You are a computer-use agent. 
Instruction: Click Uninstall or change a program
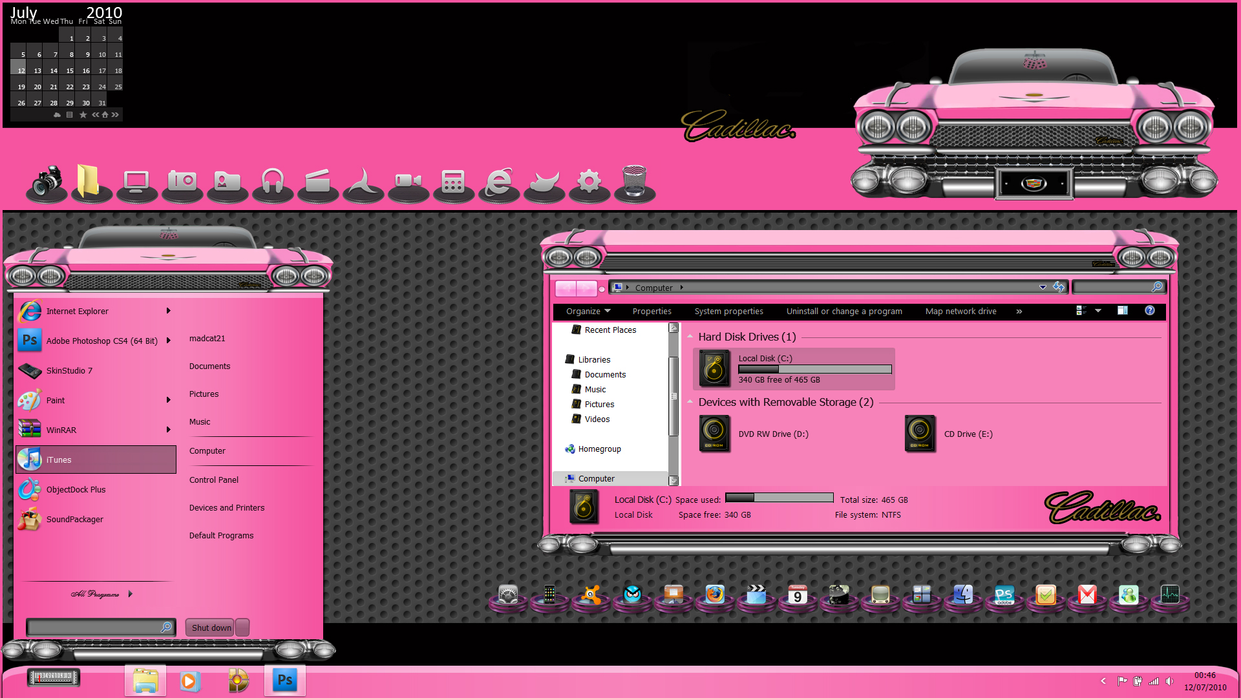[x=844, y=312]
